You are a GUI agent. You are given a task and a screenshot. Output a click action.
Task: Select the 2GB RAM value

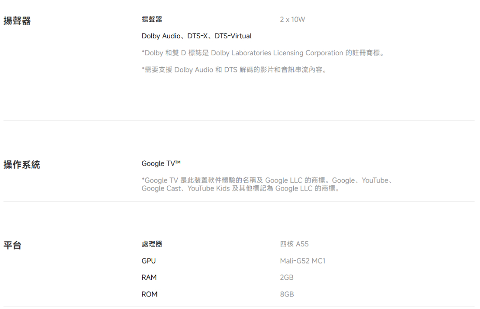pyautogui.click(x=287, y=277)
